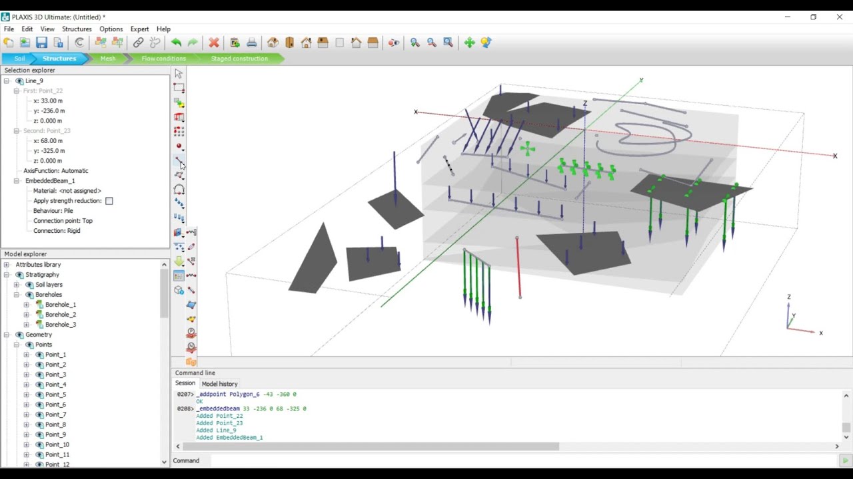Toggle visibility eye of Boreholes

pyautogui.click(x=29, y=295)
